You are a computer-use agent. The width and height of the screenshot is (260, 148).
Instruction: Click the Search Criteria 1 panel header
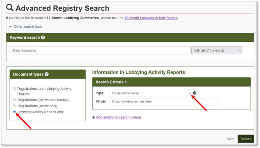(x=171, y=82)
